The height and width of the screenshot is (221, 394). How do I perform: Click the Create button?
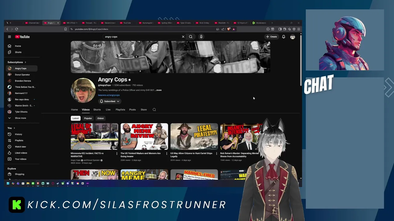[271, 37]
